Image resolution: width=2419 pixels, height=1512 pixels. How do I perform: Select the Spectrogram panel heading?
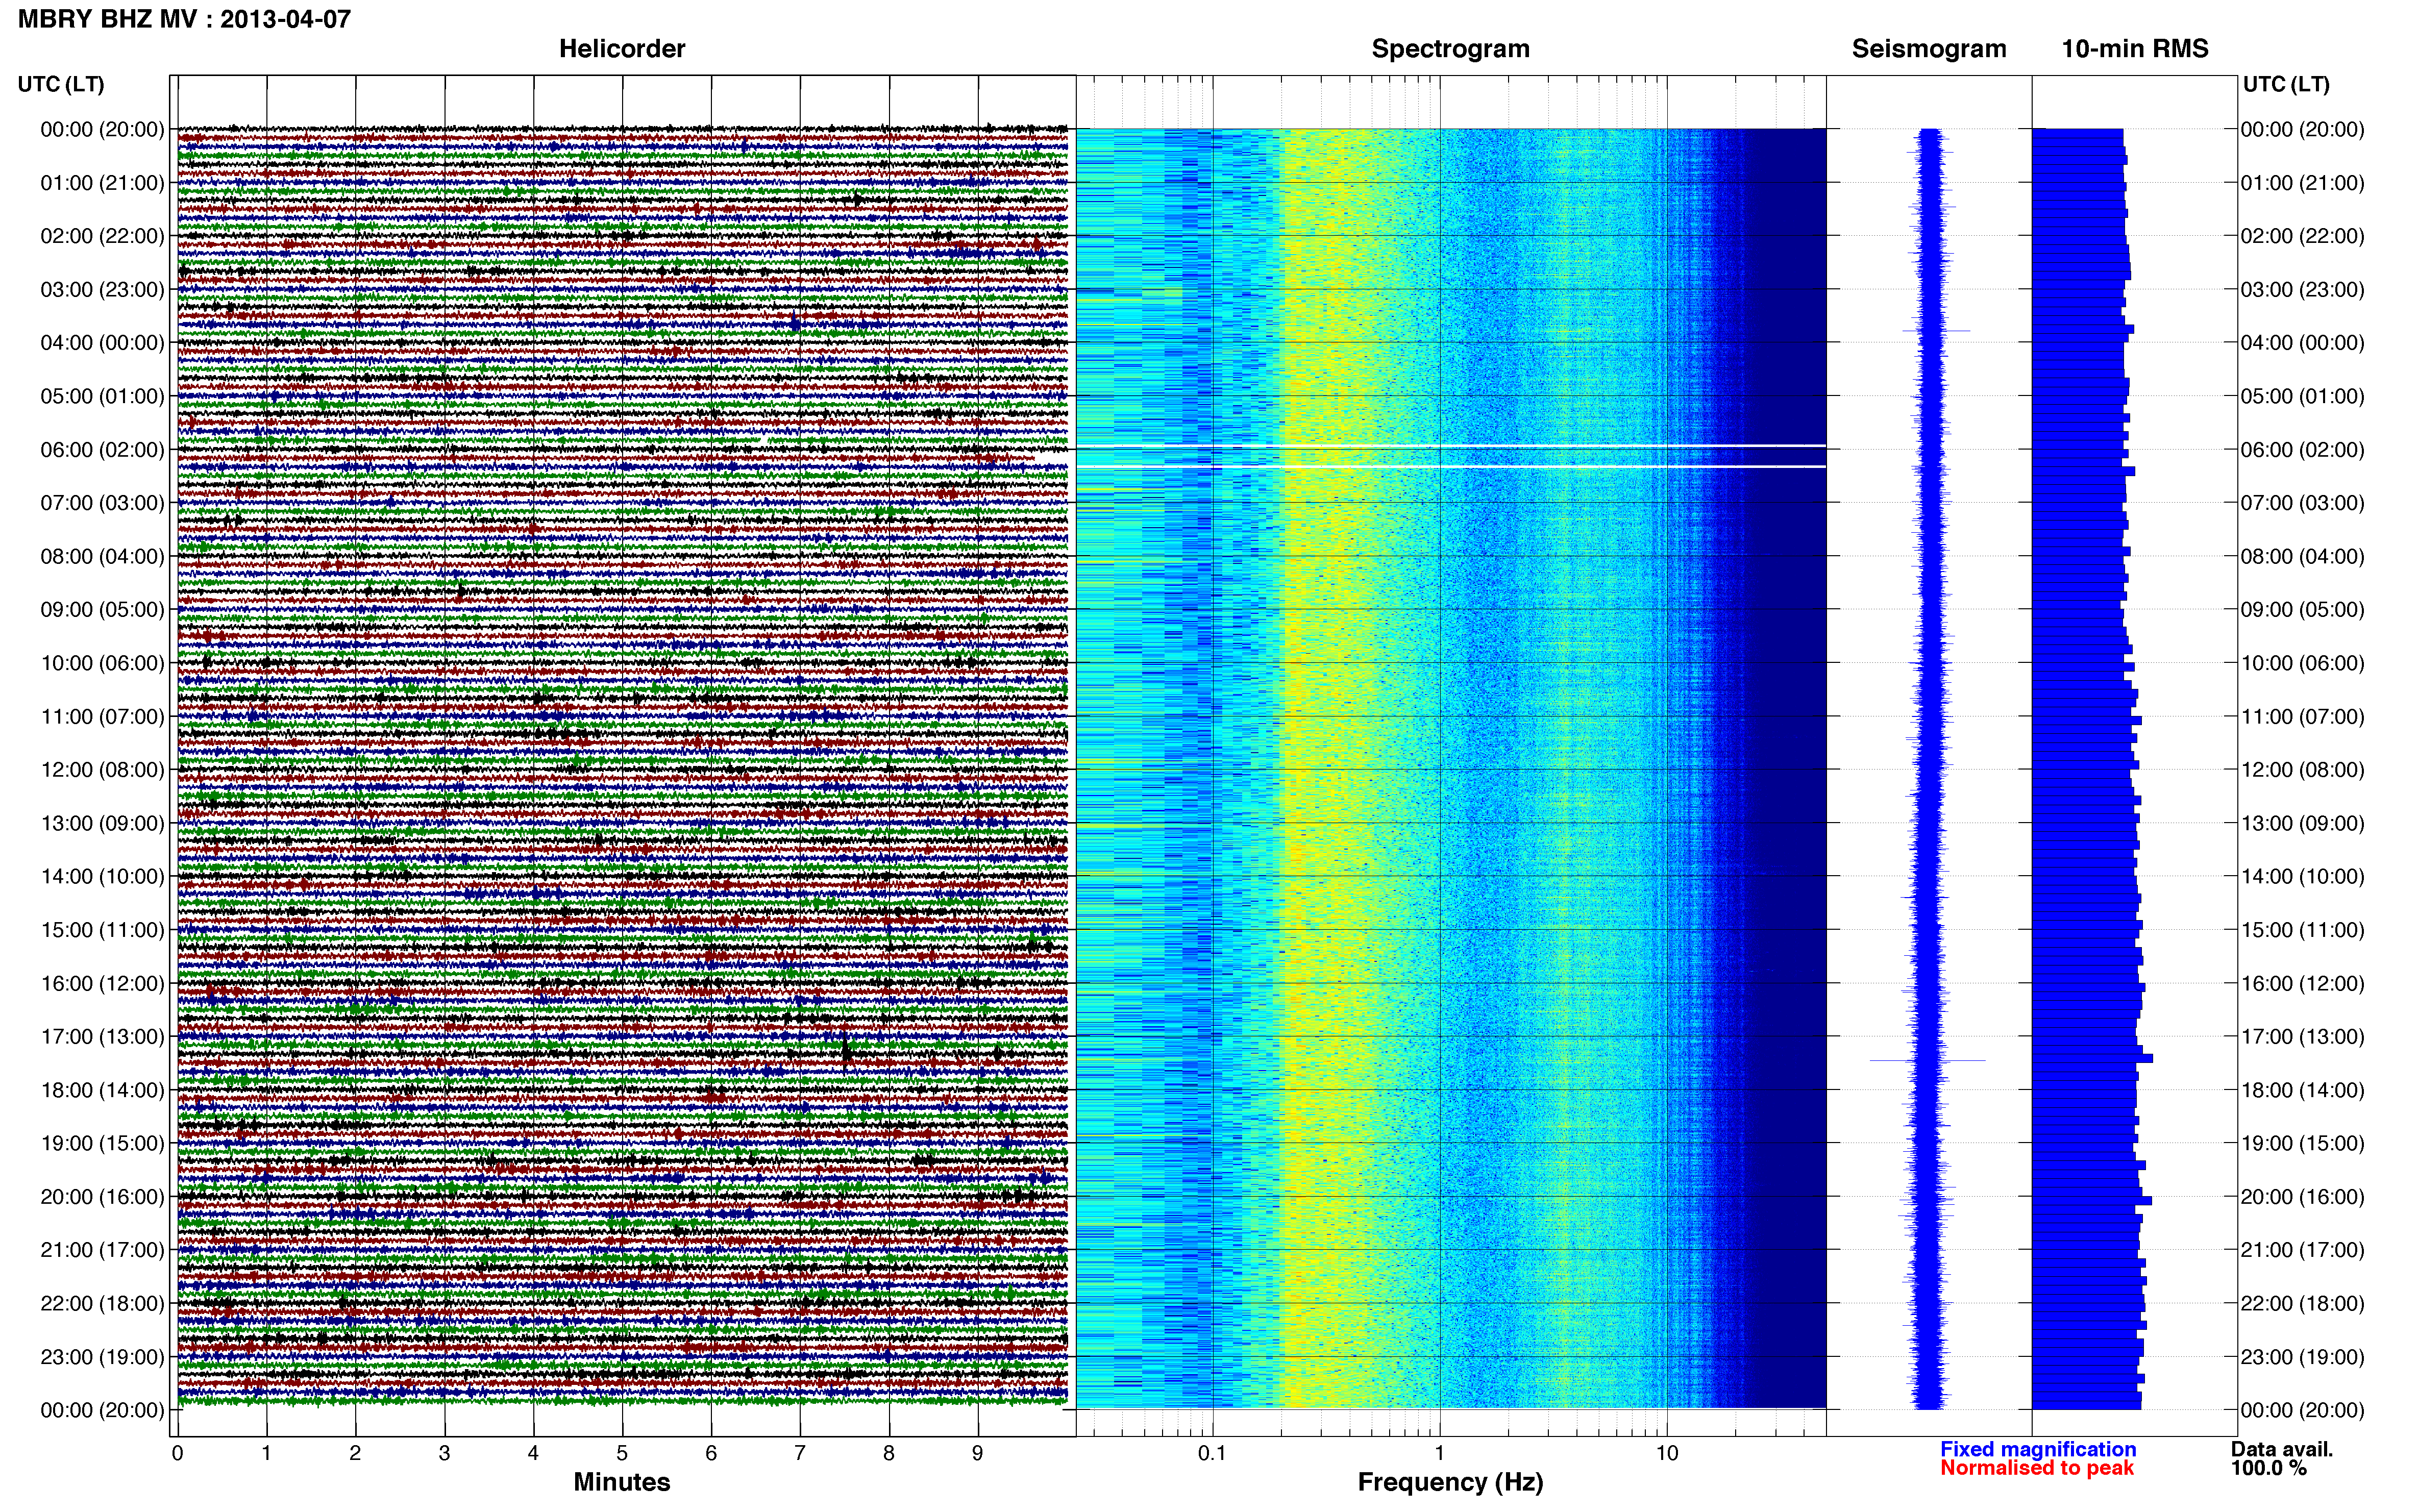(x=1450, y=49)
